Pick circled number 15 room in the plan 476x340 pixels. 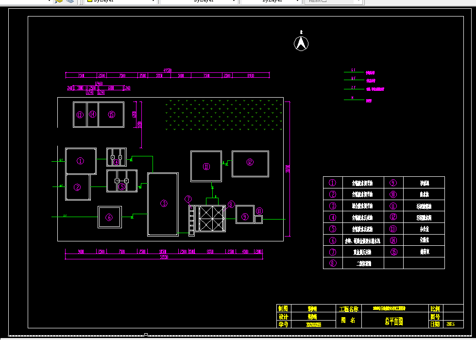click(x=112, y=115)
